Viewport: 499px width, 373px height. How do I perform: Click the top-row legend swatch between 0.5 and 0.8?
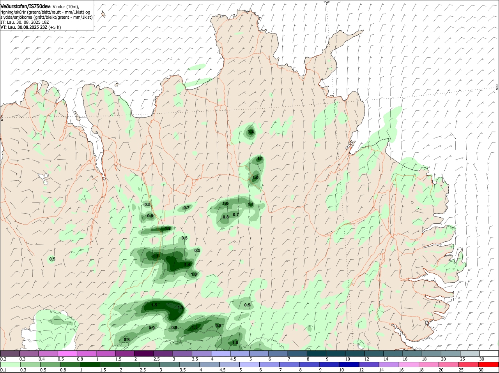click(x=68, y=354)
